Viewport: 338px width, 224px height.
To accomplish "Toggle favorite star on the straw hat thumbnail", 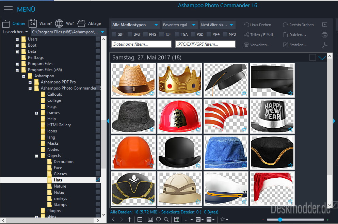I will 152,93.
